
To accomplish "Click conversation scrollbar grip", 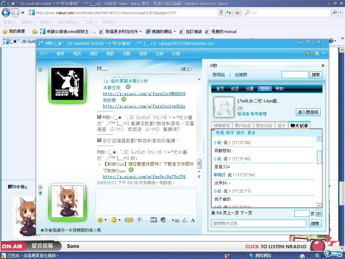I will coord(199,163).
